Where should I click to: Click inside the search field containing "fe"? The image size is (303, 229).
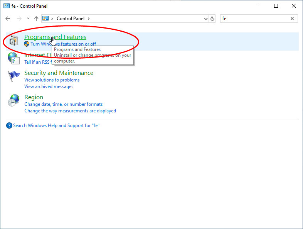pyautogui.click(x=254, y=19)
